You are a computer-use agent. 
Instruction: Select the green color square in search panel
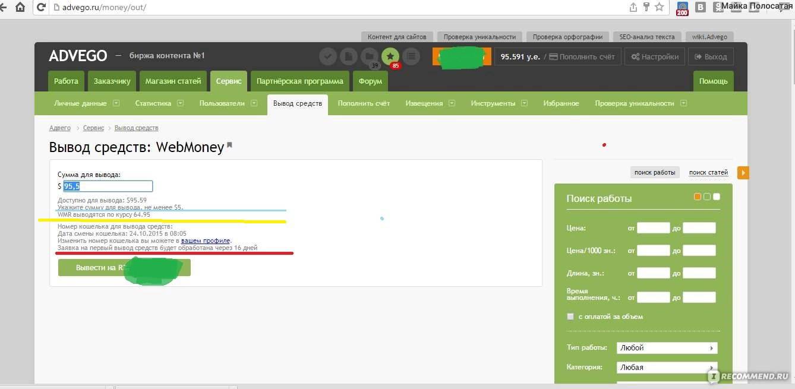pyautogui.click(x=707, y=197)
